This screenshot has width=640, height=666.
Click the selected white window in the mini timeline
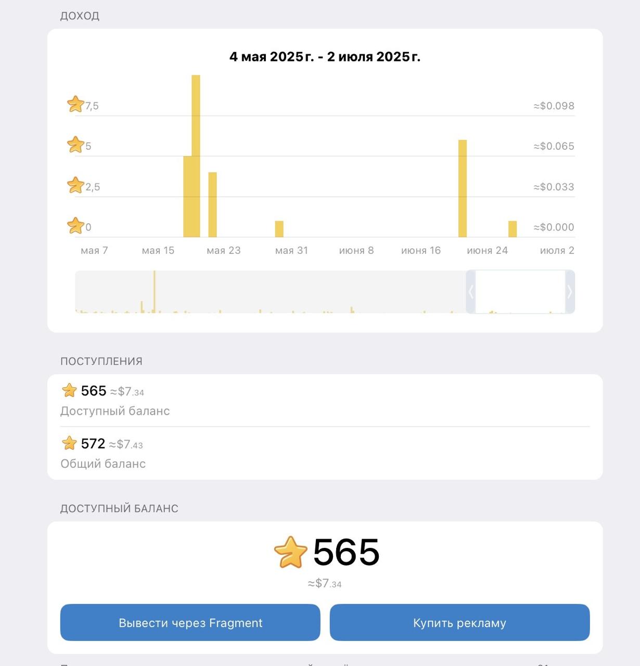(520, 292)
